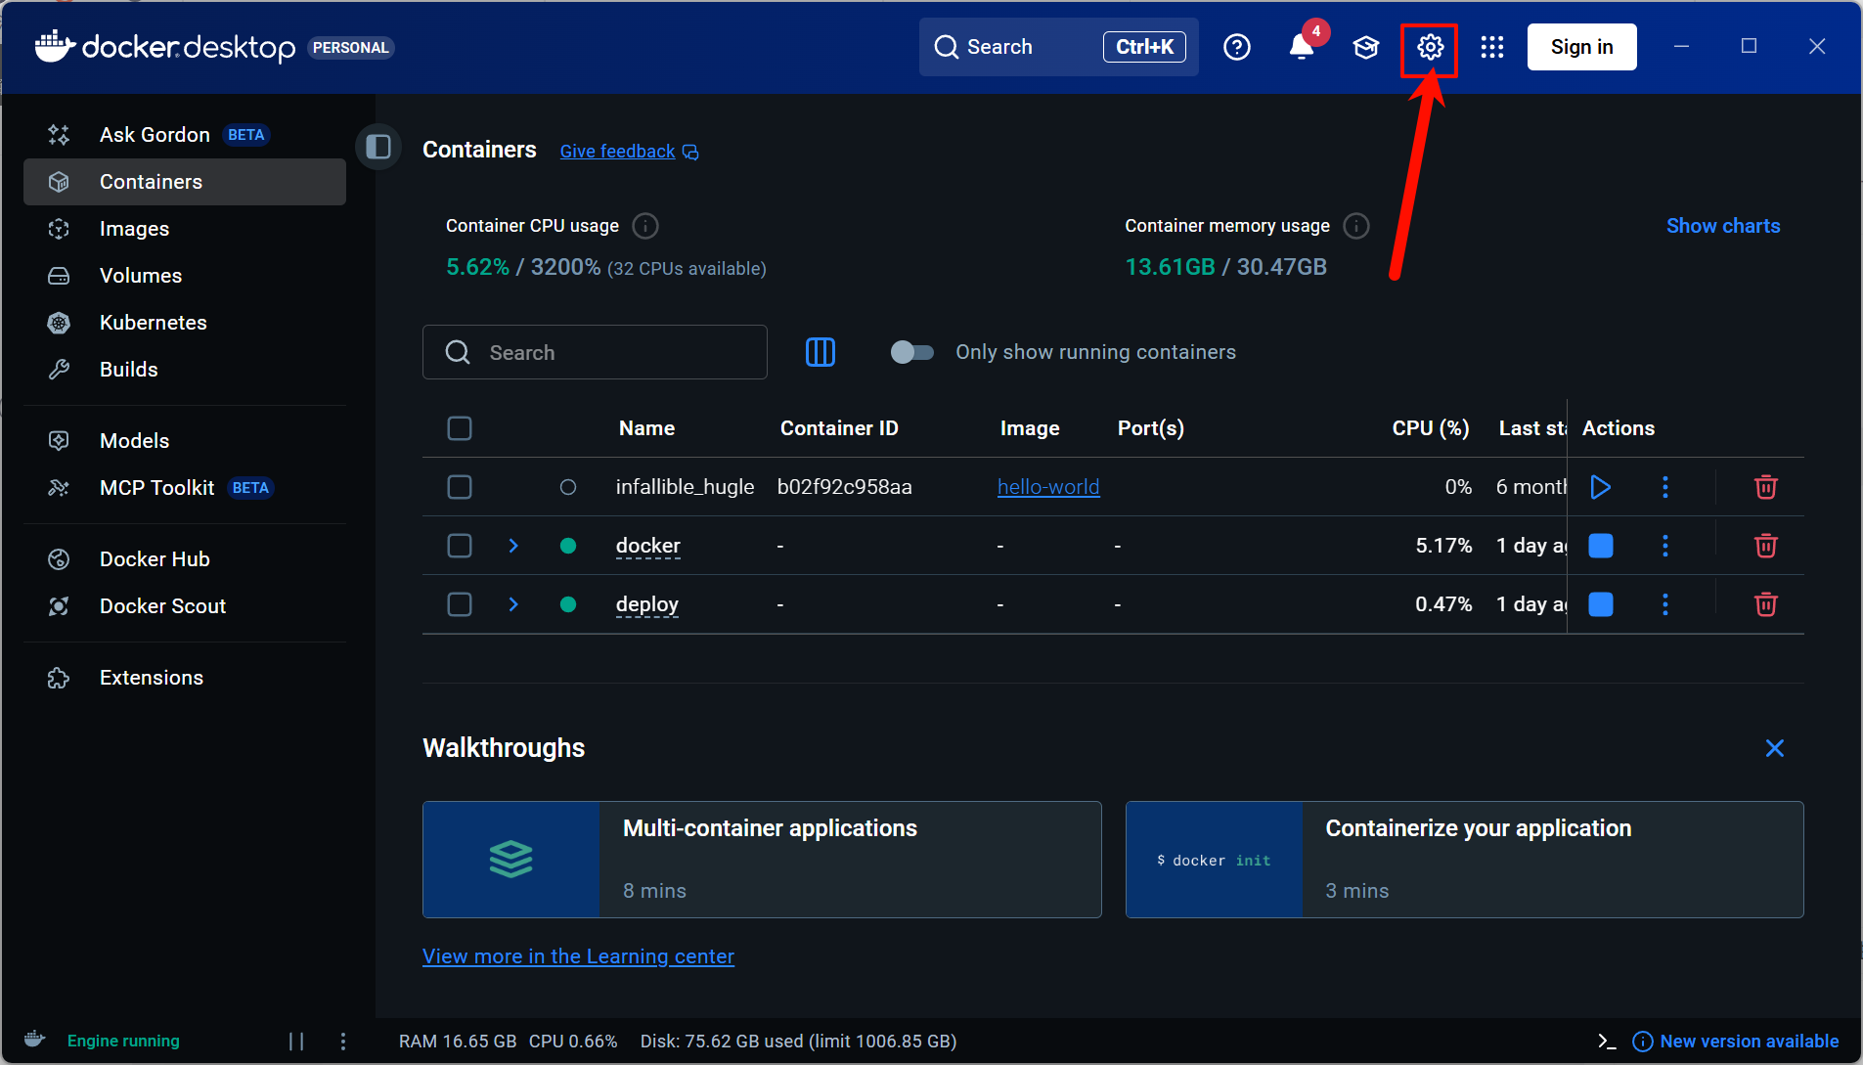The height and width of the screenshot is (1065, 1863).
Task: Toggle Only show running containers switch
Action: pos(911,352)
